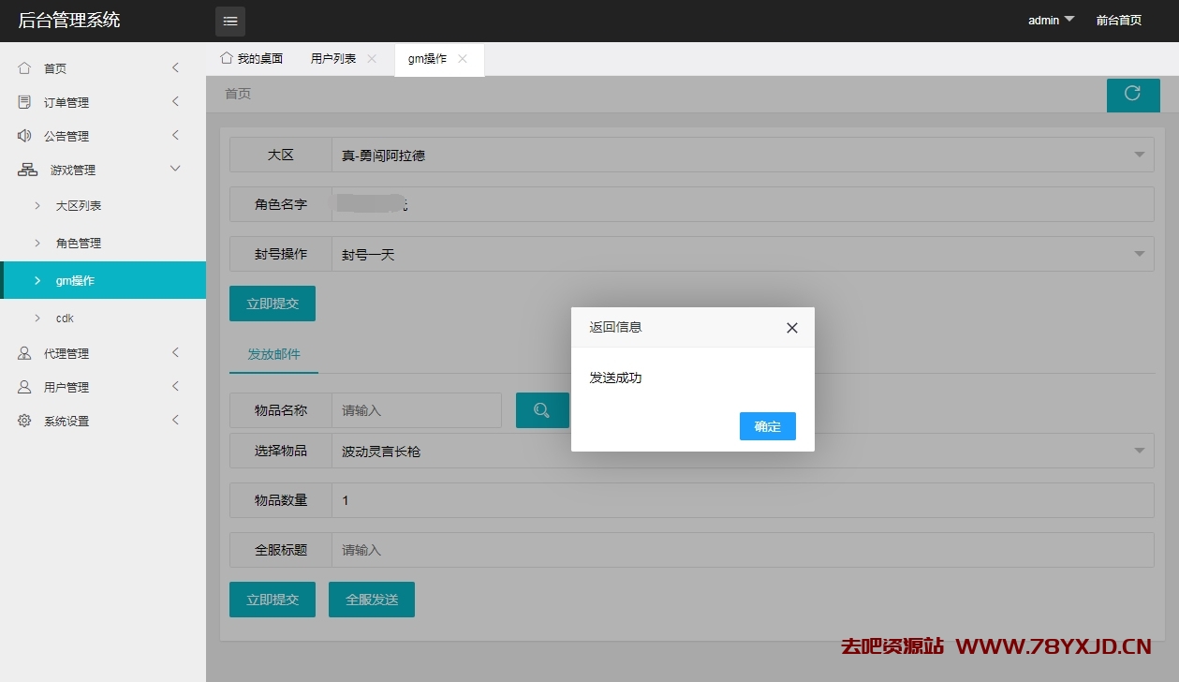Open the 选择物品 dropdown showing 波动灵言长枪
This screenshot has height=682, width=1179.
point(743,451)
